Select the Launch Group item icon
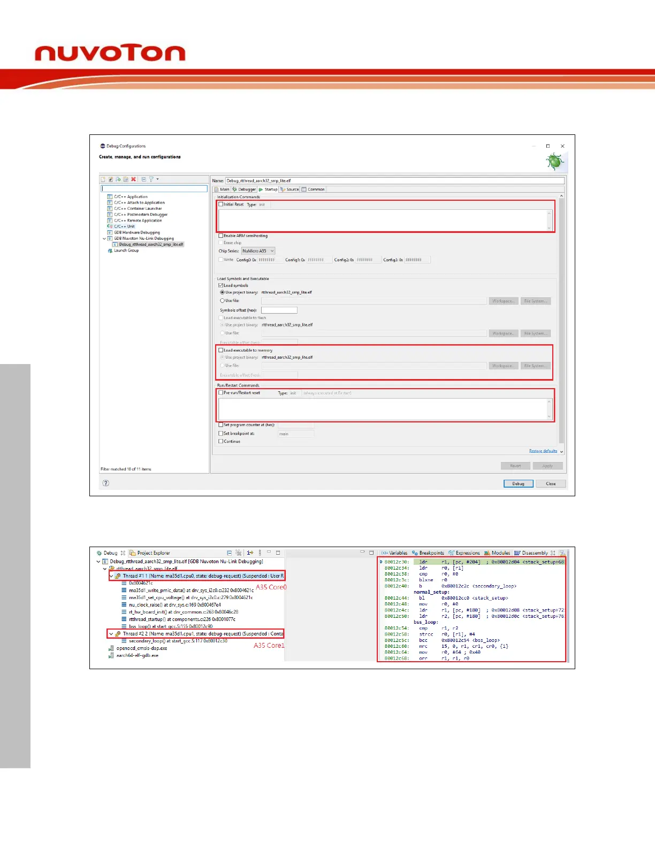Screen dimensions: 655x848 (x=110, y=251)
